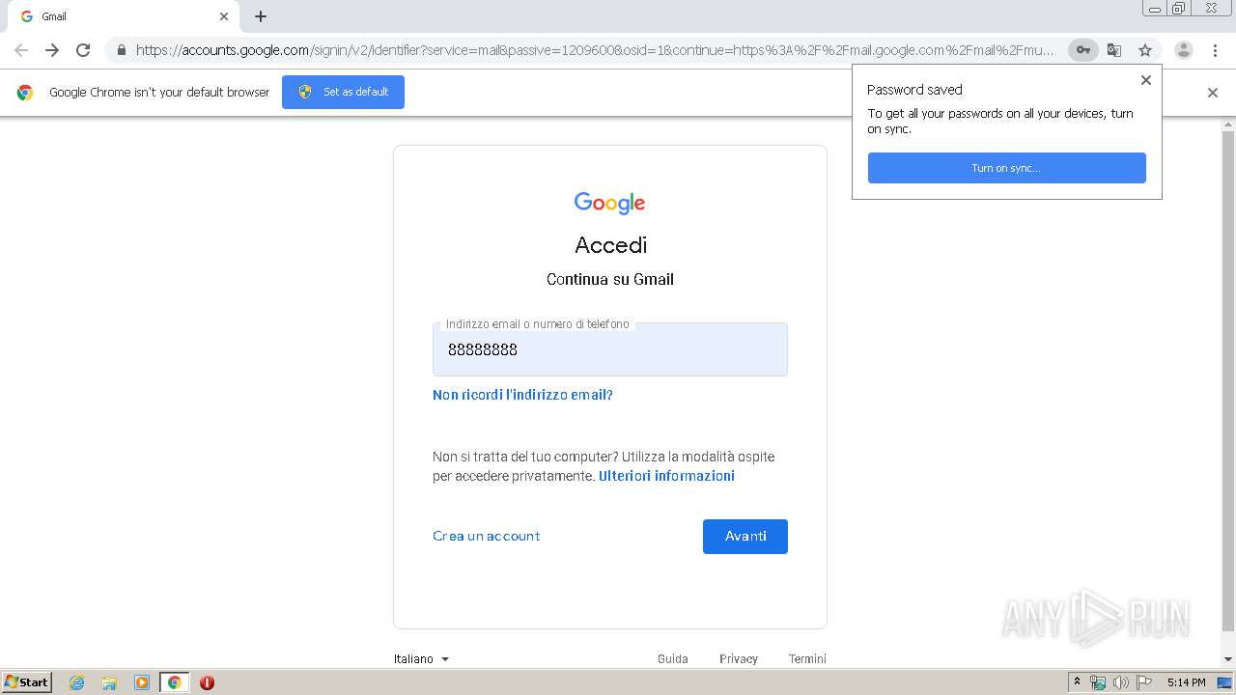Open the Guida footer link
This screenshot has height=695, width=1236.
pyautogui.click(x=673, y=658)
